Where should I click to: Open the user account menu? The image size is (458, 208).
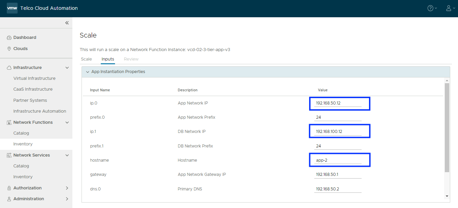(449, 8)
